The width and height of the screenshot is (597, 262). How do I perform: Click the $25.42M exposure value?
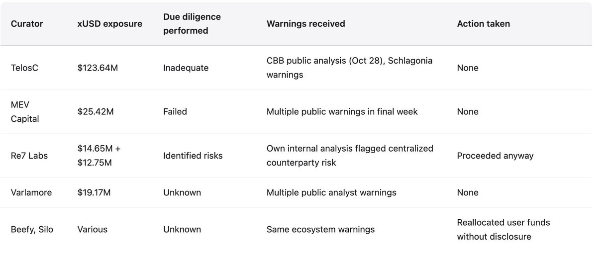pyautogui.click(x=96, y=112)
